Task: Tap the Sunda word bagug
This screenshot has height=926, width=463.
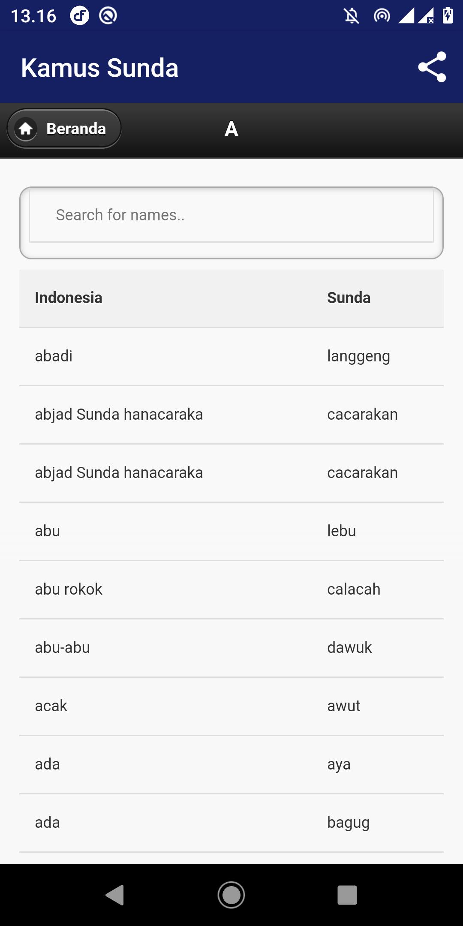Action: coord(348,823)
